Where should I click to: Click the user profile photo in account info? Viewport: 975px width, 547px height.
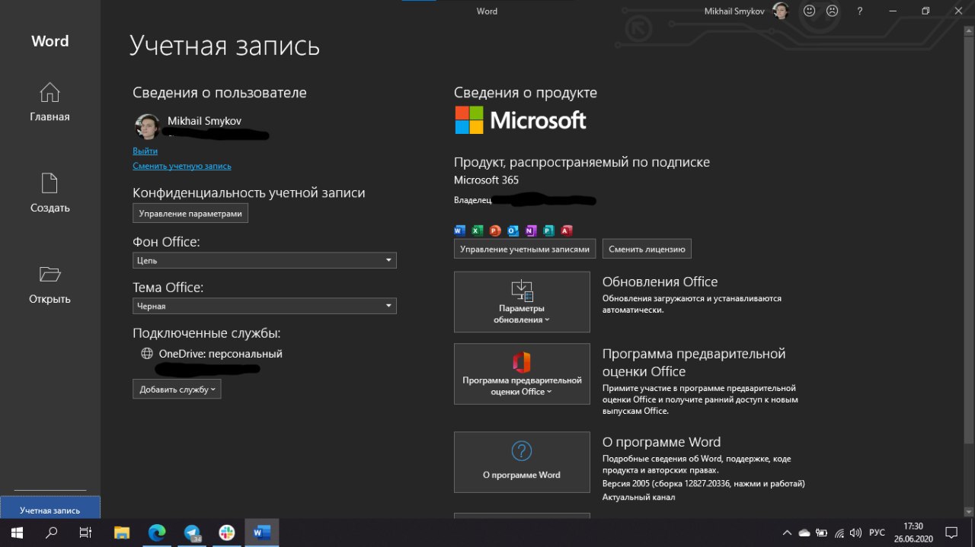(x=147, y=126)
